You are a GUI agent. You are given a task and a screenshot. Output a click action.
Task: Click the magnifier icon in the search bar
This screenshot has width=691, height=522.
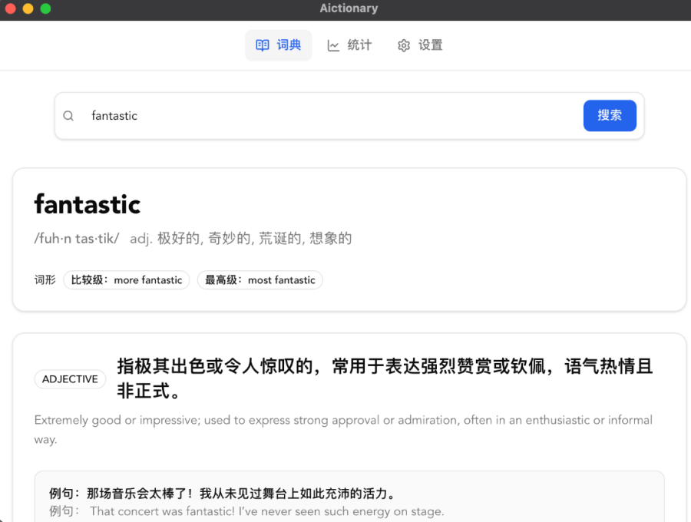68,115
